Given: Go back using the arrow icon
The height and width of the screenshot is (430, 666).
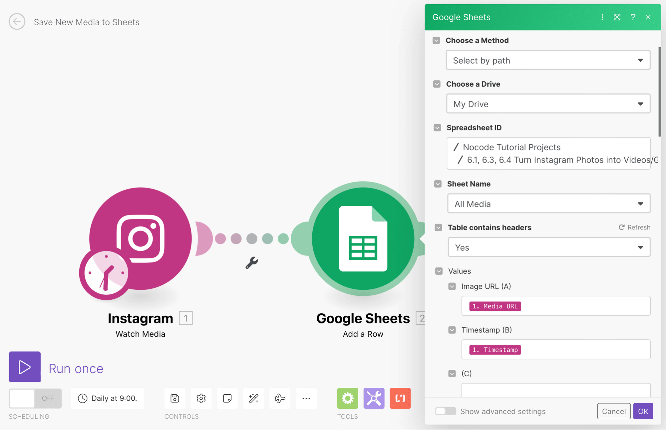Looking at the screenshot, I should click(17, 22).
